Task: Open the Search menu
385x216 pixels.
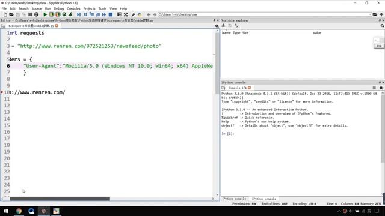Action: coord(23,8)
